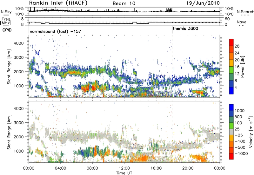Click the "3000" tick on the velocity panel axis

click(19, 123)
